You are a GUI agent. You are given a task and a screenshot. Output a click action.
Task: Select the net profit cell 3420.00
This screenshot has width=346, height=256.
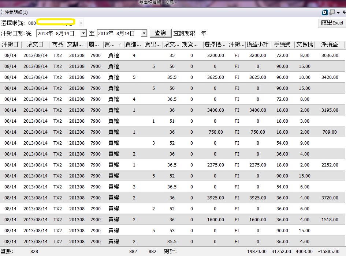pyautogui.click(x=330, y=77)
